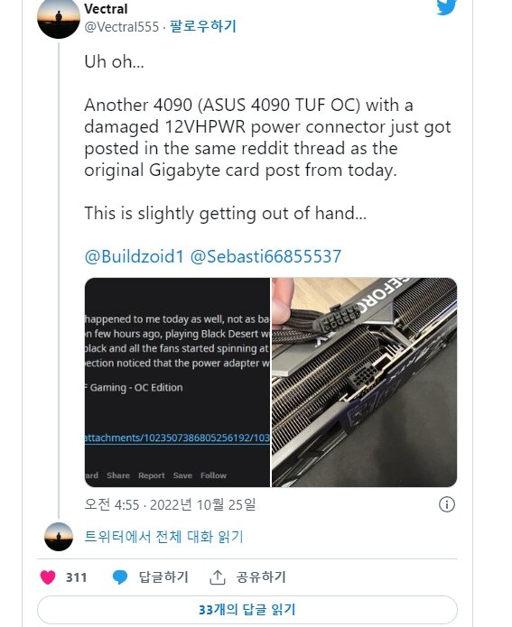Viewport: 512px width, 627px height.
Task: Click the 311 likes count
Action: click(76, 577)
